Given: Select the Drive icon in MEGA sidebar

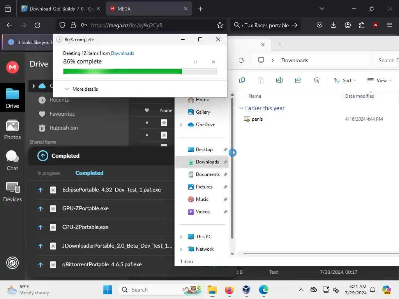Looking at the screenshot, I should [x=12, y=98].
